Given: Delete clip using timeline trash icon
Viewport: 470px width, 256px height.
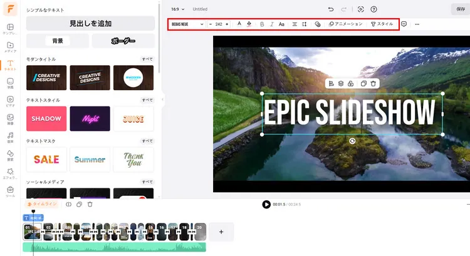Looking at the screenshot, I should (90, 204).
